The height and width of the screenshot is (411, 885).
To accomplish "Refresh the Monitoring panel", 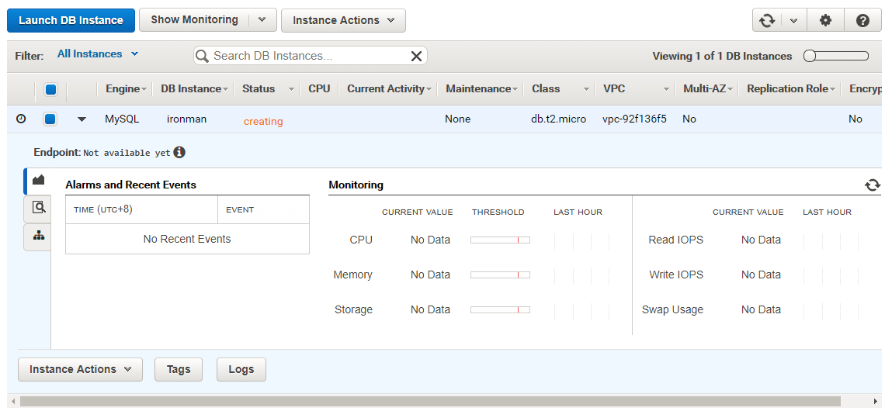I will pos(873,185).
